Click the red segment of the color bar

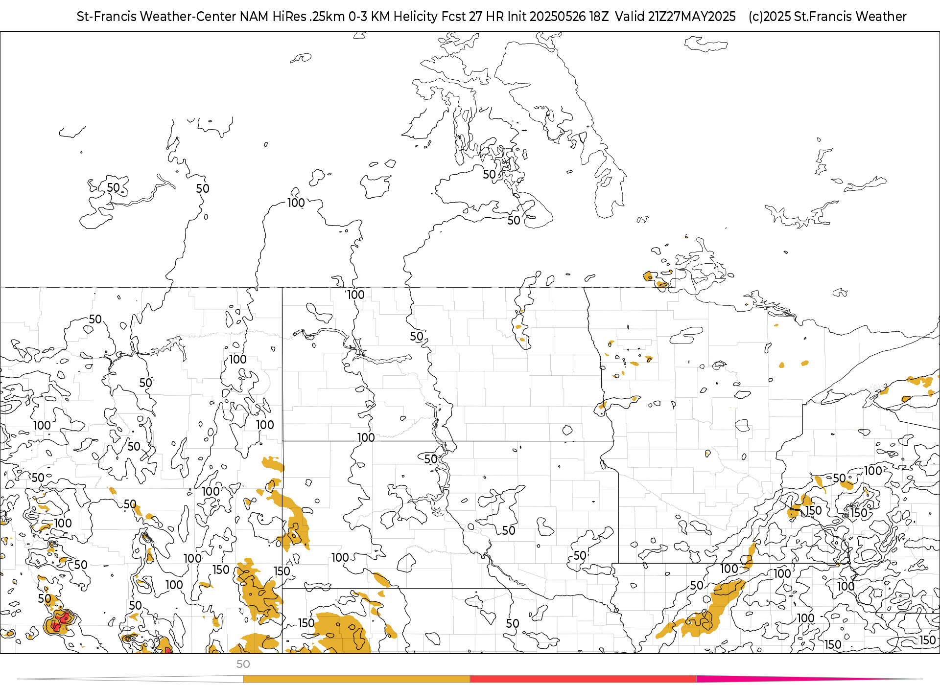[x=583, y=679]
